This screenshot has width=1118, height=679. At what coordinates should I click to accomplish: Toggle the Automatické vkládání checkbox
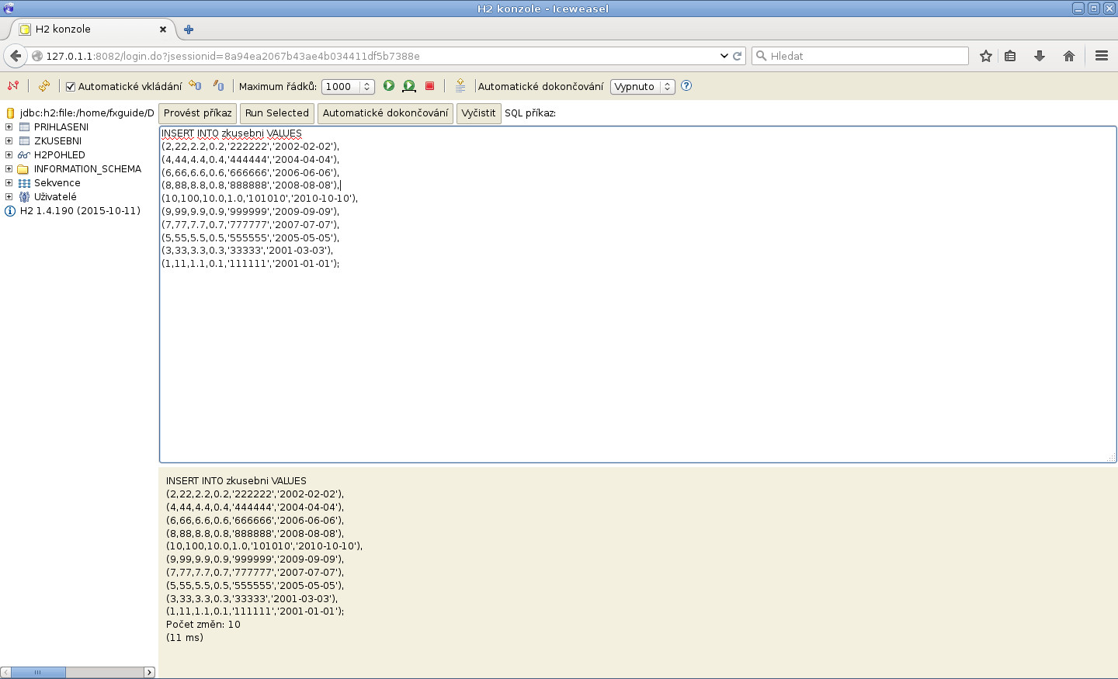pyautogui.click(x=71, y=87)
